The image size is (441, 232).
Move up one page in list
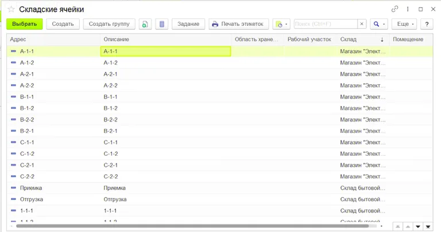(408, 227)
